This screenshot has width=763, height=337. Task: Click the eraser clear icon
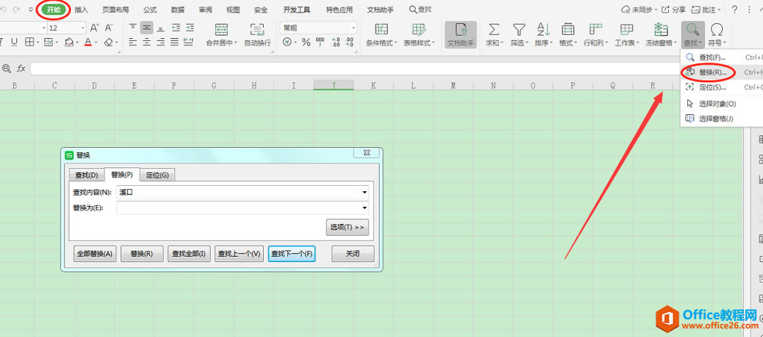pyautogui.click(x=108, y=42)
